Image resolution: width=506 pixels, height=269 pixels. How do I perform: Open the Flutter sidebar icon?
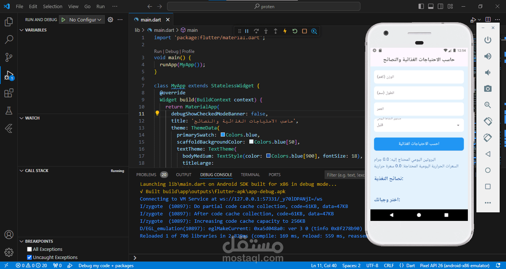tap(9, 128)
